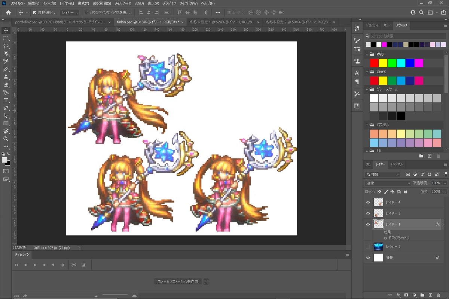This screenshot has height=299, width=449.
Task: Lock transparent pixels in Layers panel
Action: click(379, 191)
